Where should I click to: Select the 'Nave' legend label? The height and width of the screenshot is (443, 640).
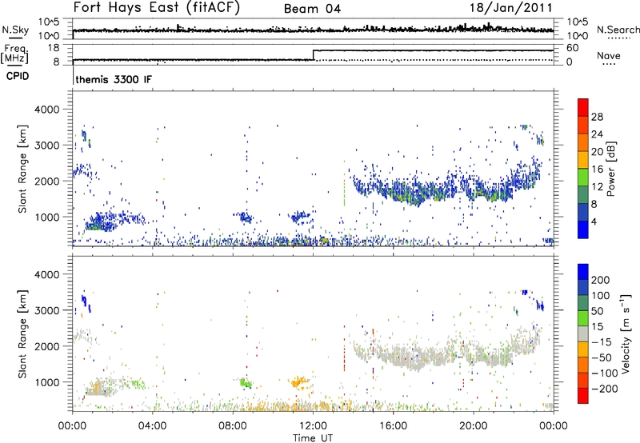[609, 56]
